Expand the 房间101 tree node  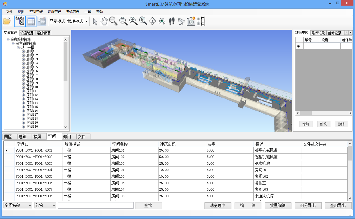[x=24, y=51]
